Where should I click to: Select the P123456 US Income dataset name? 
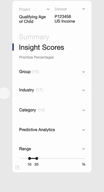pos(65,19)
